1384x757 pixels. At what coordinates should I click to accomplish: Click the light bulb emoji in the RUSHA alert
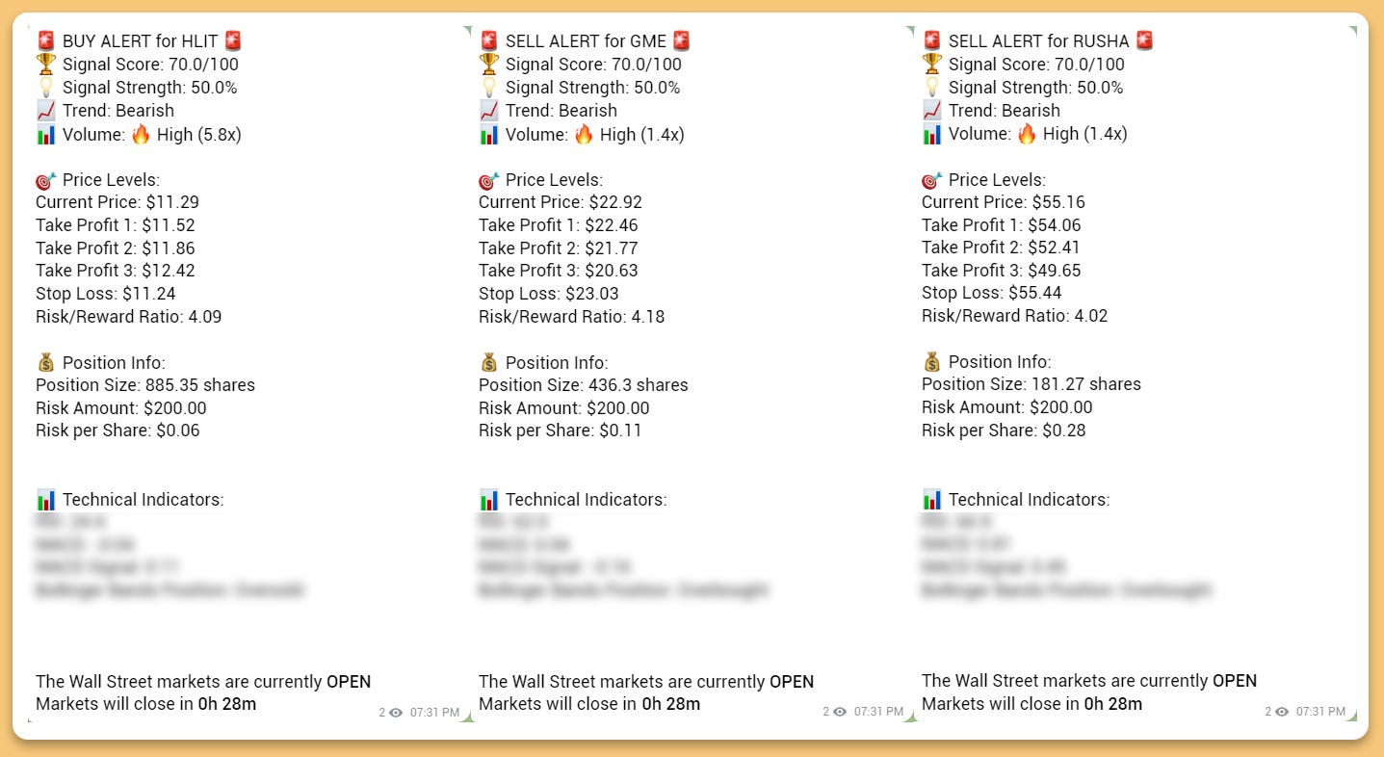[x=932, y=87]
